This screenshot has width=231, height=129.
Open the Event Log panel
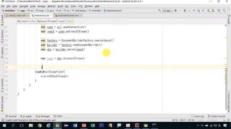pos(197,116)
